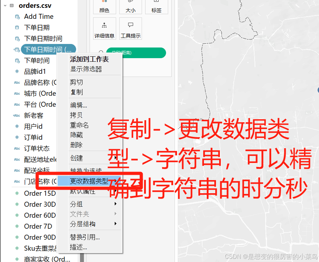The image size is (319, 262).
Task: Choose 替换引用... in context menu
Action: pyautogui.click(x=90, y=237)
